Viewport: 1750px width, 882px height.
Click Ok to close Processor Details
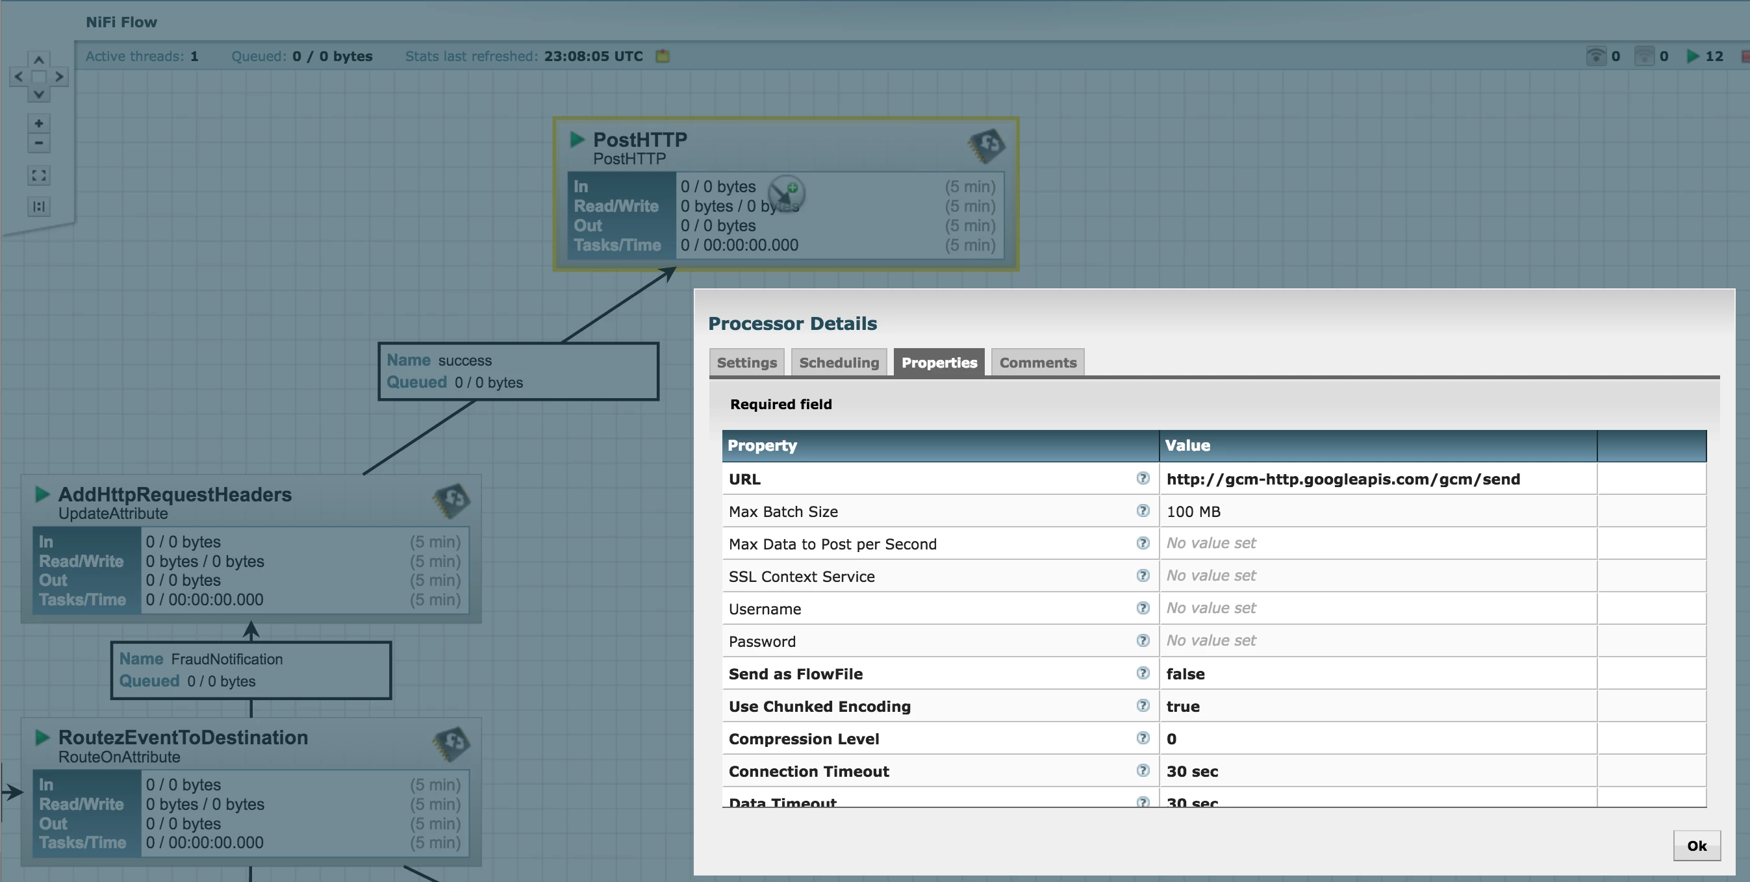tap(1696, 846)
